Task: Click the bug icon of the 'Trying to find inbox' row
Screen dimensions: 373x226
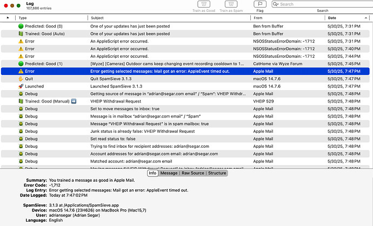Action: pos(21,147)
